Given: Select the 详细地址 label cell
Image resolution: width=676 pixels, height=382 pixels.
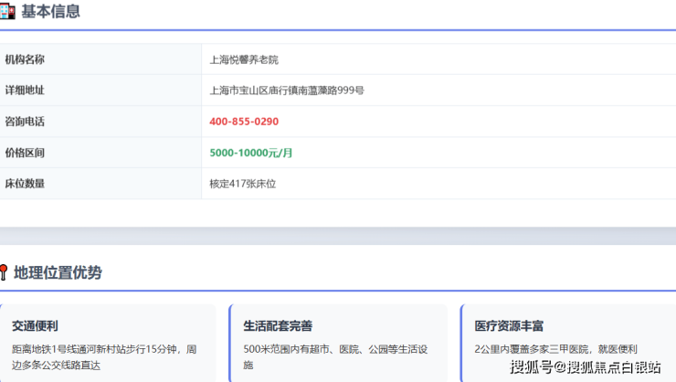Looking at the screenshot, I should click(x=25, y=90).
